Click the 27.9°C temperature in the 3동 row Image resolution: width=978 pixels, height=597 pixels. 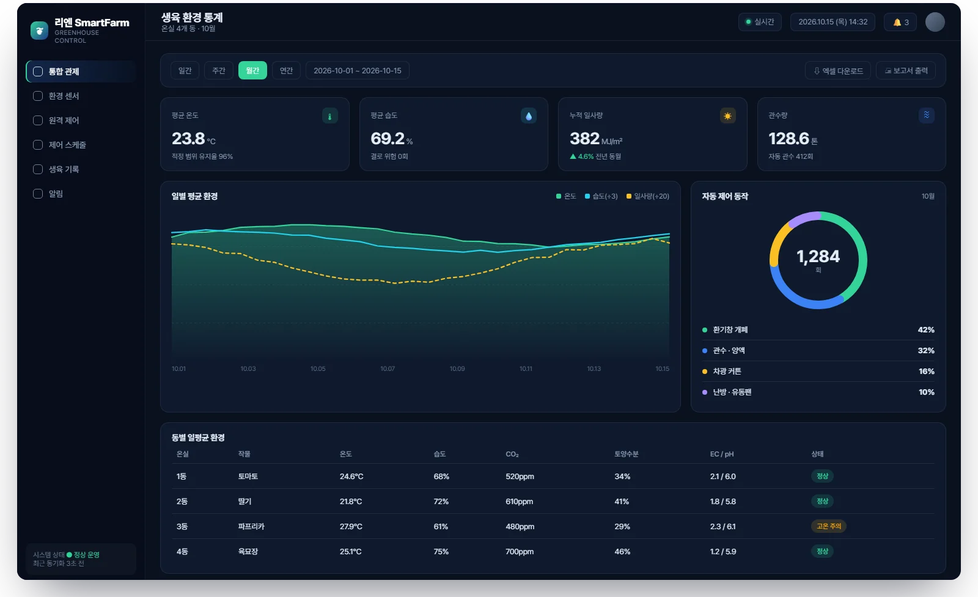coord(351,527)
